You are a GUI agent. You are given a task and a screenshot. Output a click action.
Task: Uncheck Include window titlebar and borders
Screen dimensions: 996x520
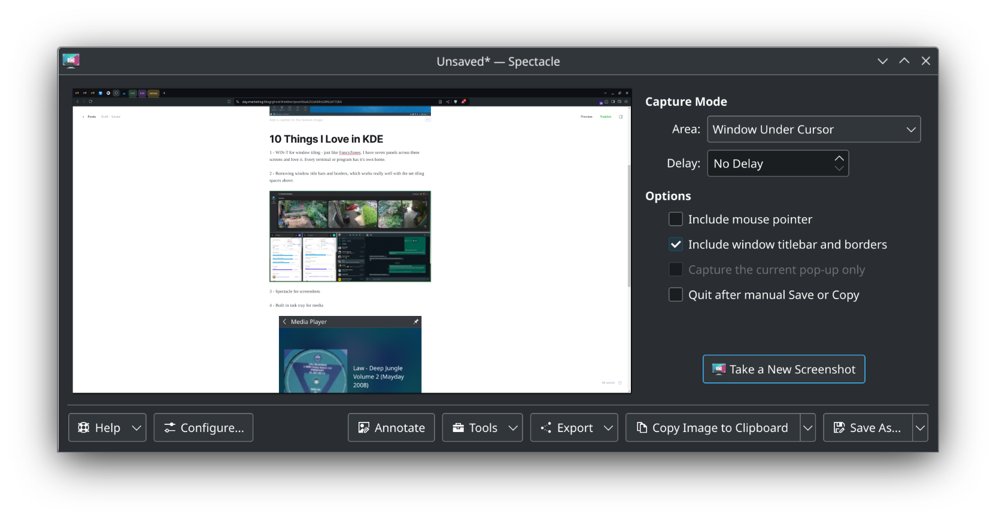[676, 244]
